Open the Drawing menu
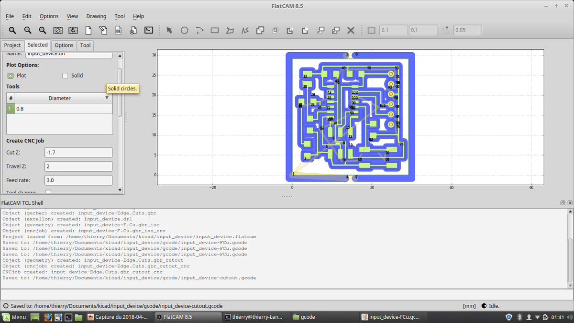 pos(96,16)
